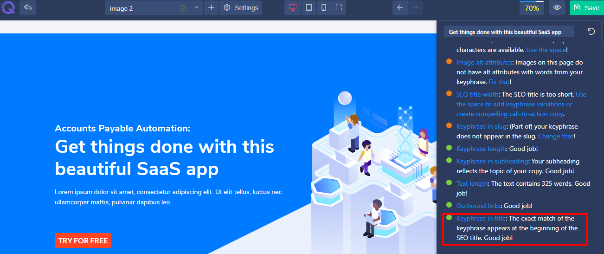Screen dimensions: 604x254
Task: Save the page with Save button
Action: [x=586, y=8]
